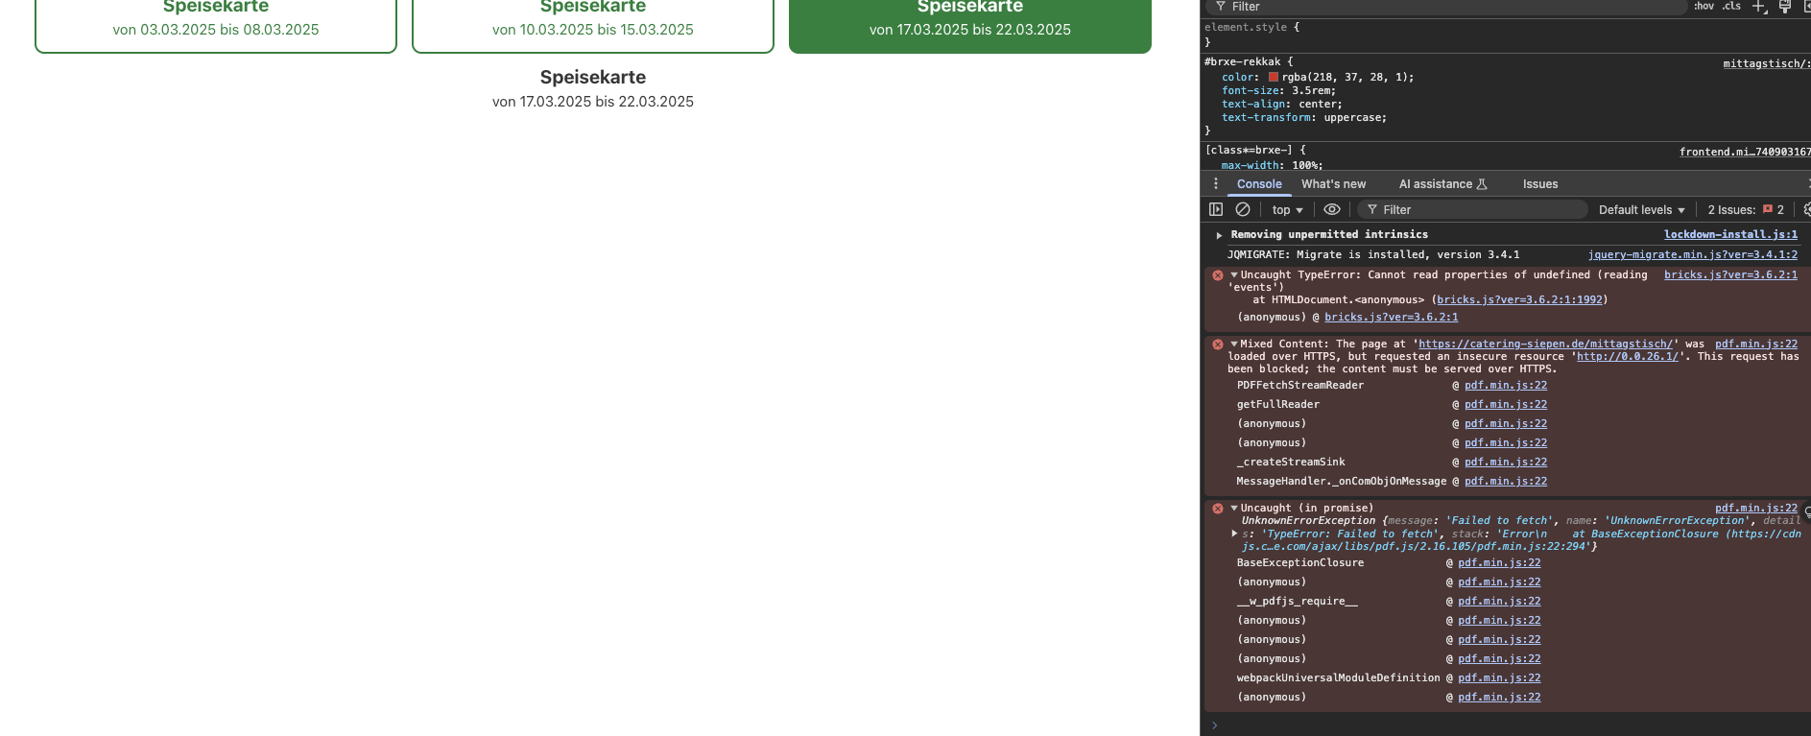Click the element.style rule header
Viewport: 1811px width, 736px height.
pos(1251,27)
